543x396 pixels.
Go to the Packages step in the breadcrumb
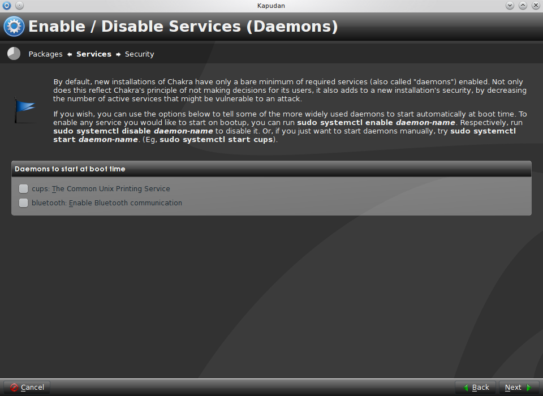tap(45, 54)
